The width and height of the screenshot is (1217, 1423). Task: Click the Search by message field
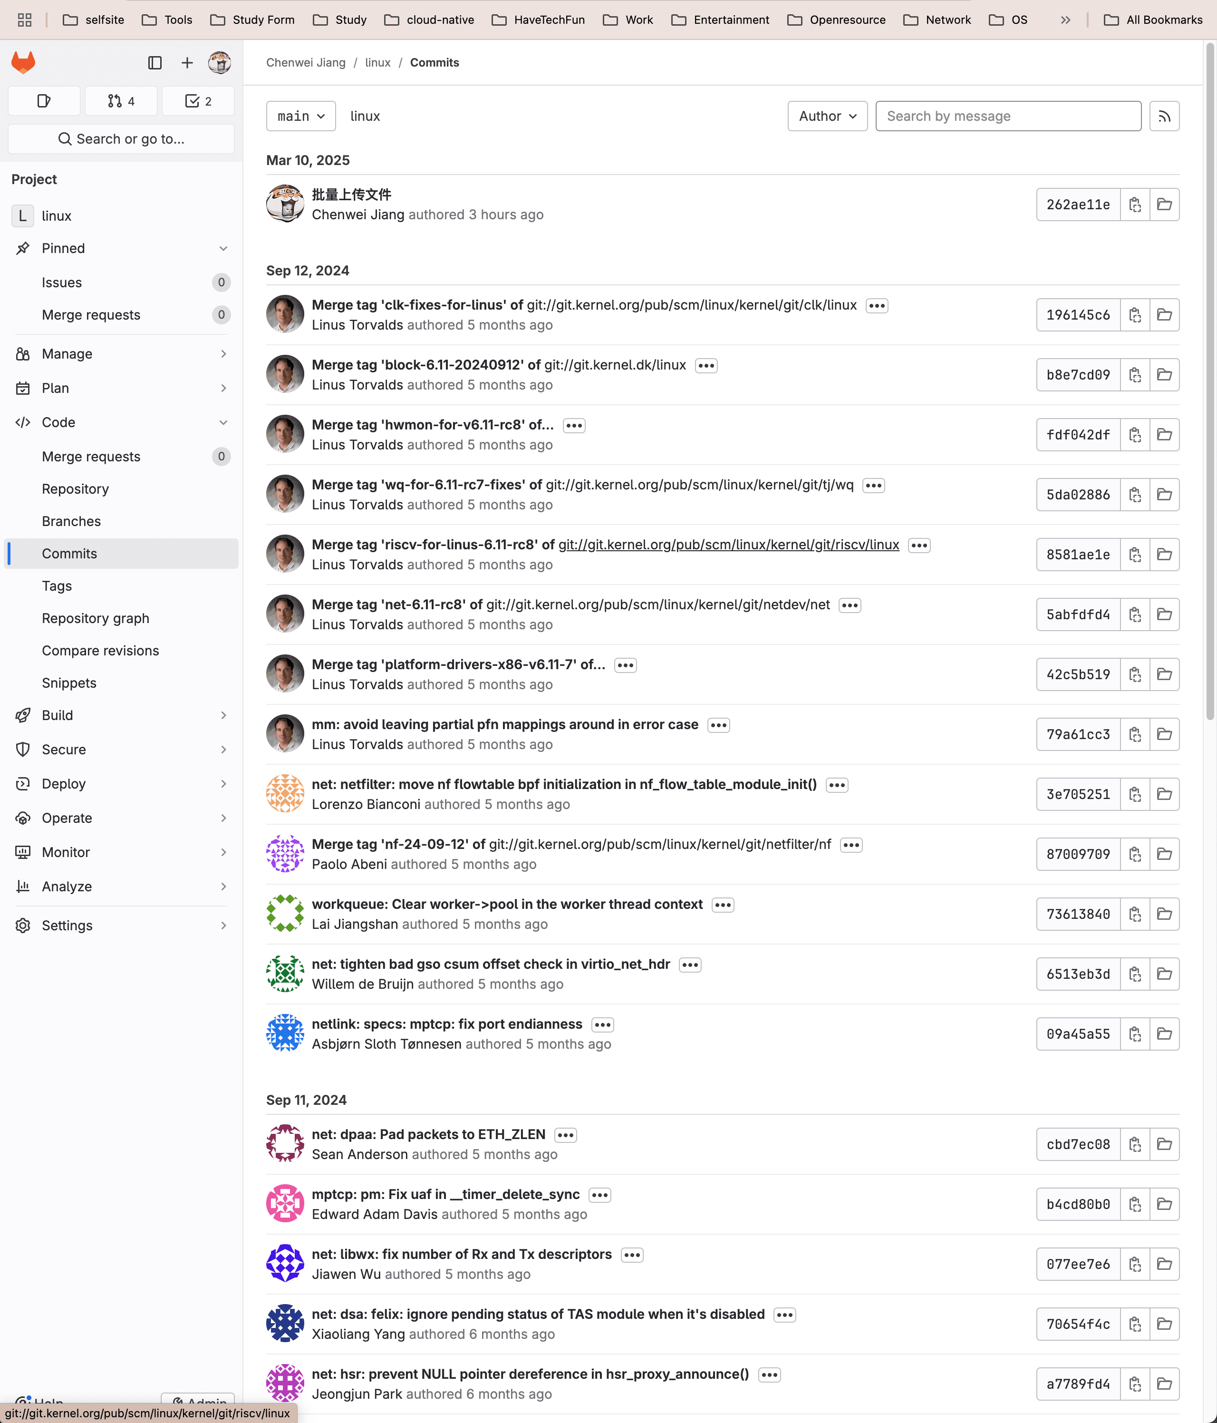[x=1008, y=116]
